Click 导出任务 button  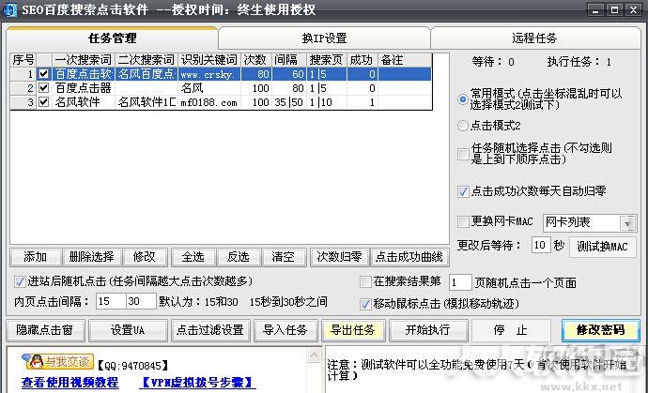click(353, 330)
